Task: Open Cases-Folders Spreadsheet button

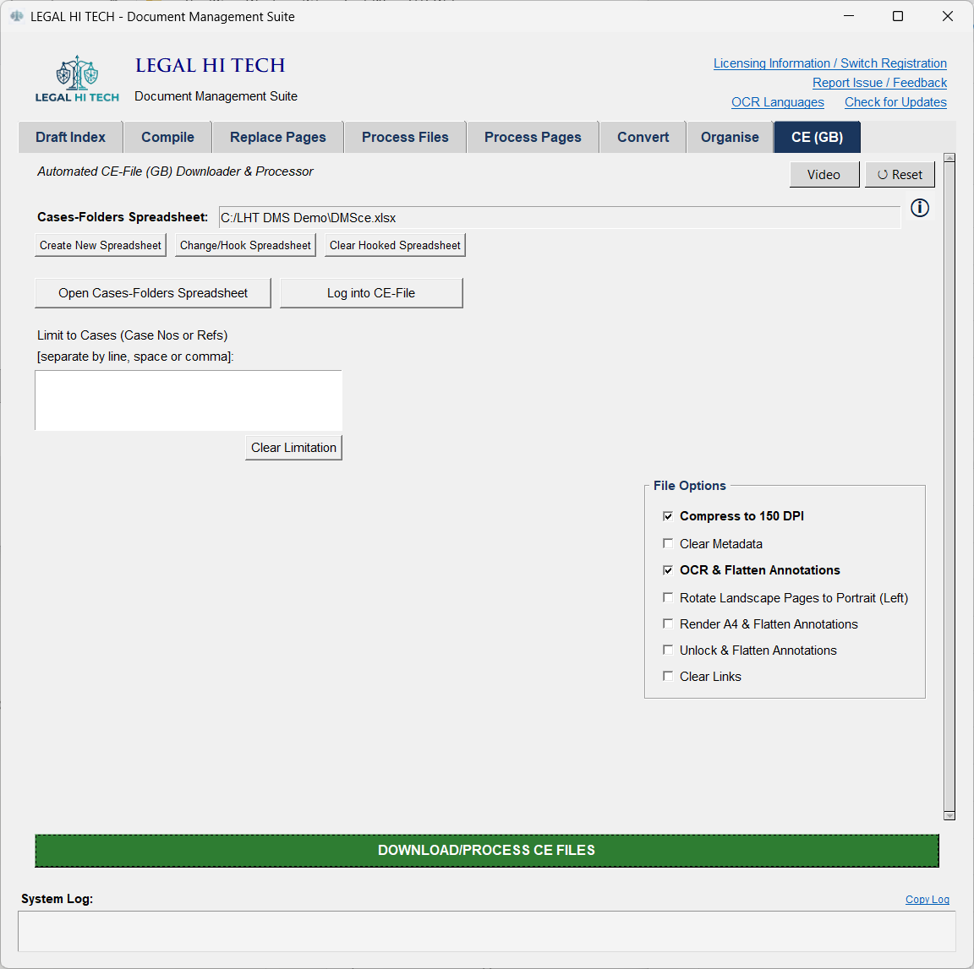Action: 153,293
